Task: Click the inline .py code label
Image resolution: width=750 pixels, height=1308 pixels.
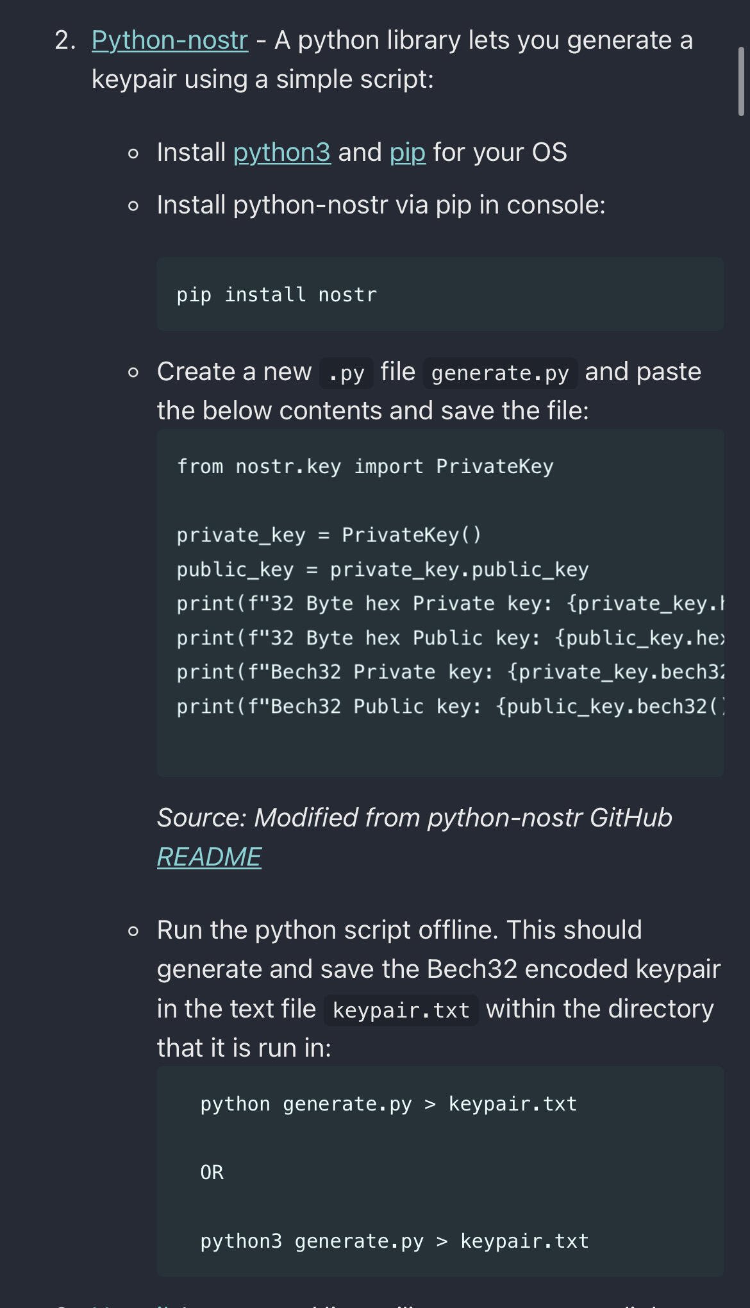Action: point(346,373)
